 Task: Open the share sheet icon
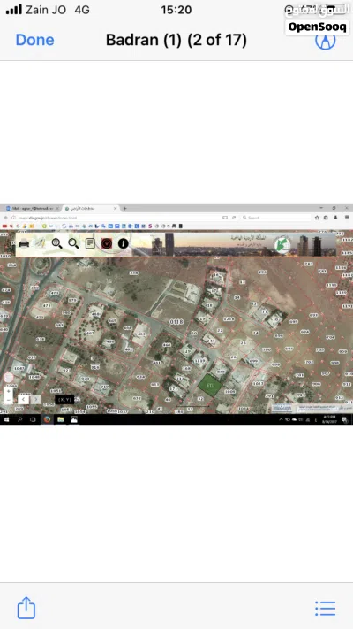[x=26, y=608]
